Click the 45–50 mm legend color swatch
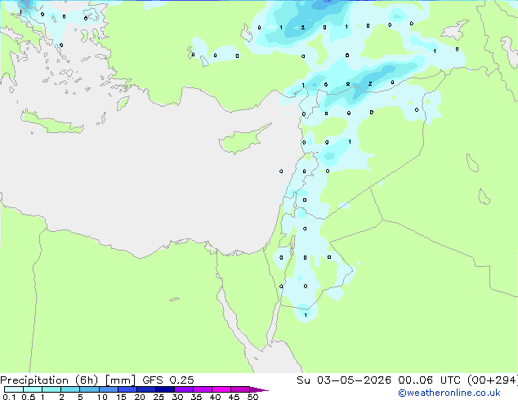The image size is (518, 400). click(240, 389)
